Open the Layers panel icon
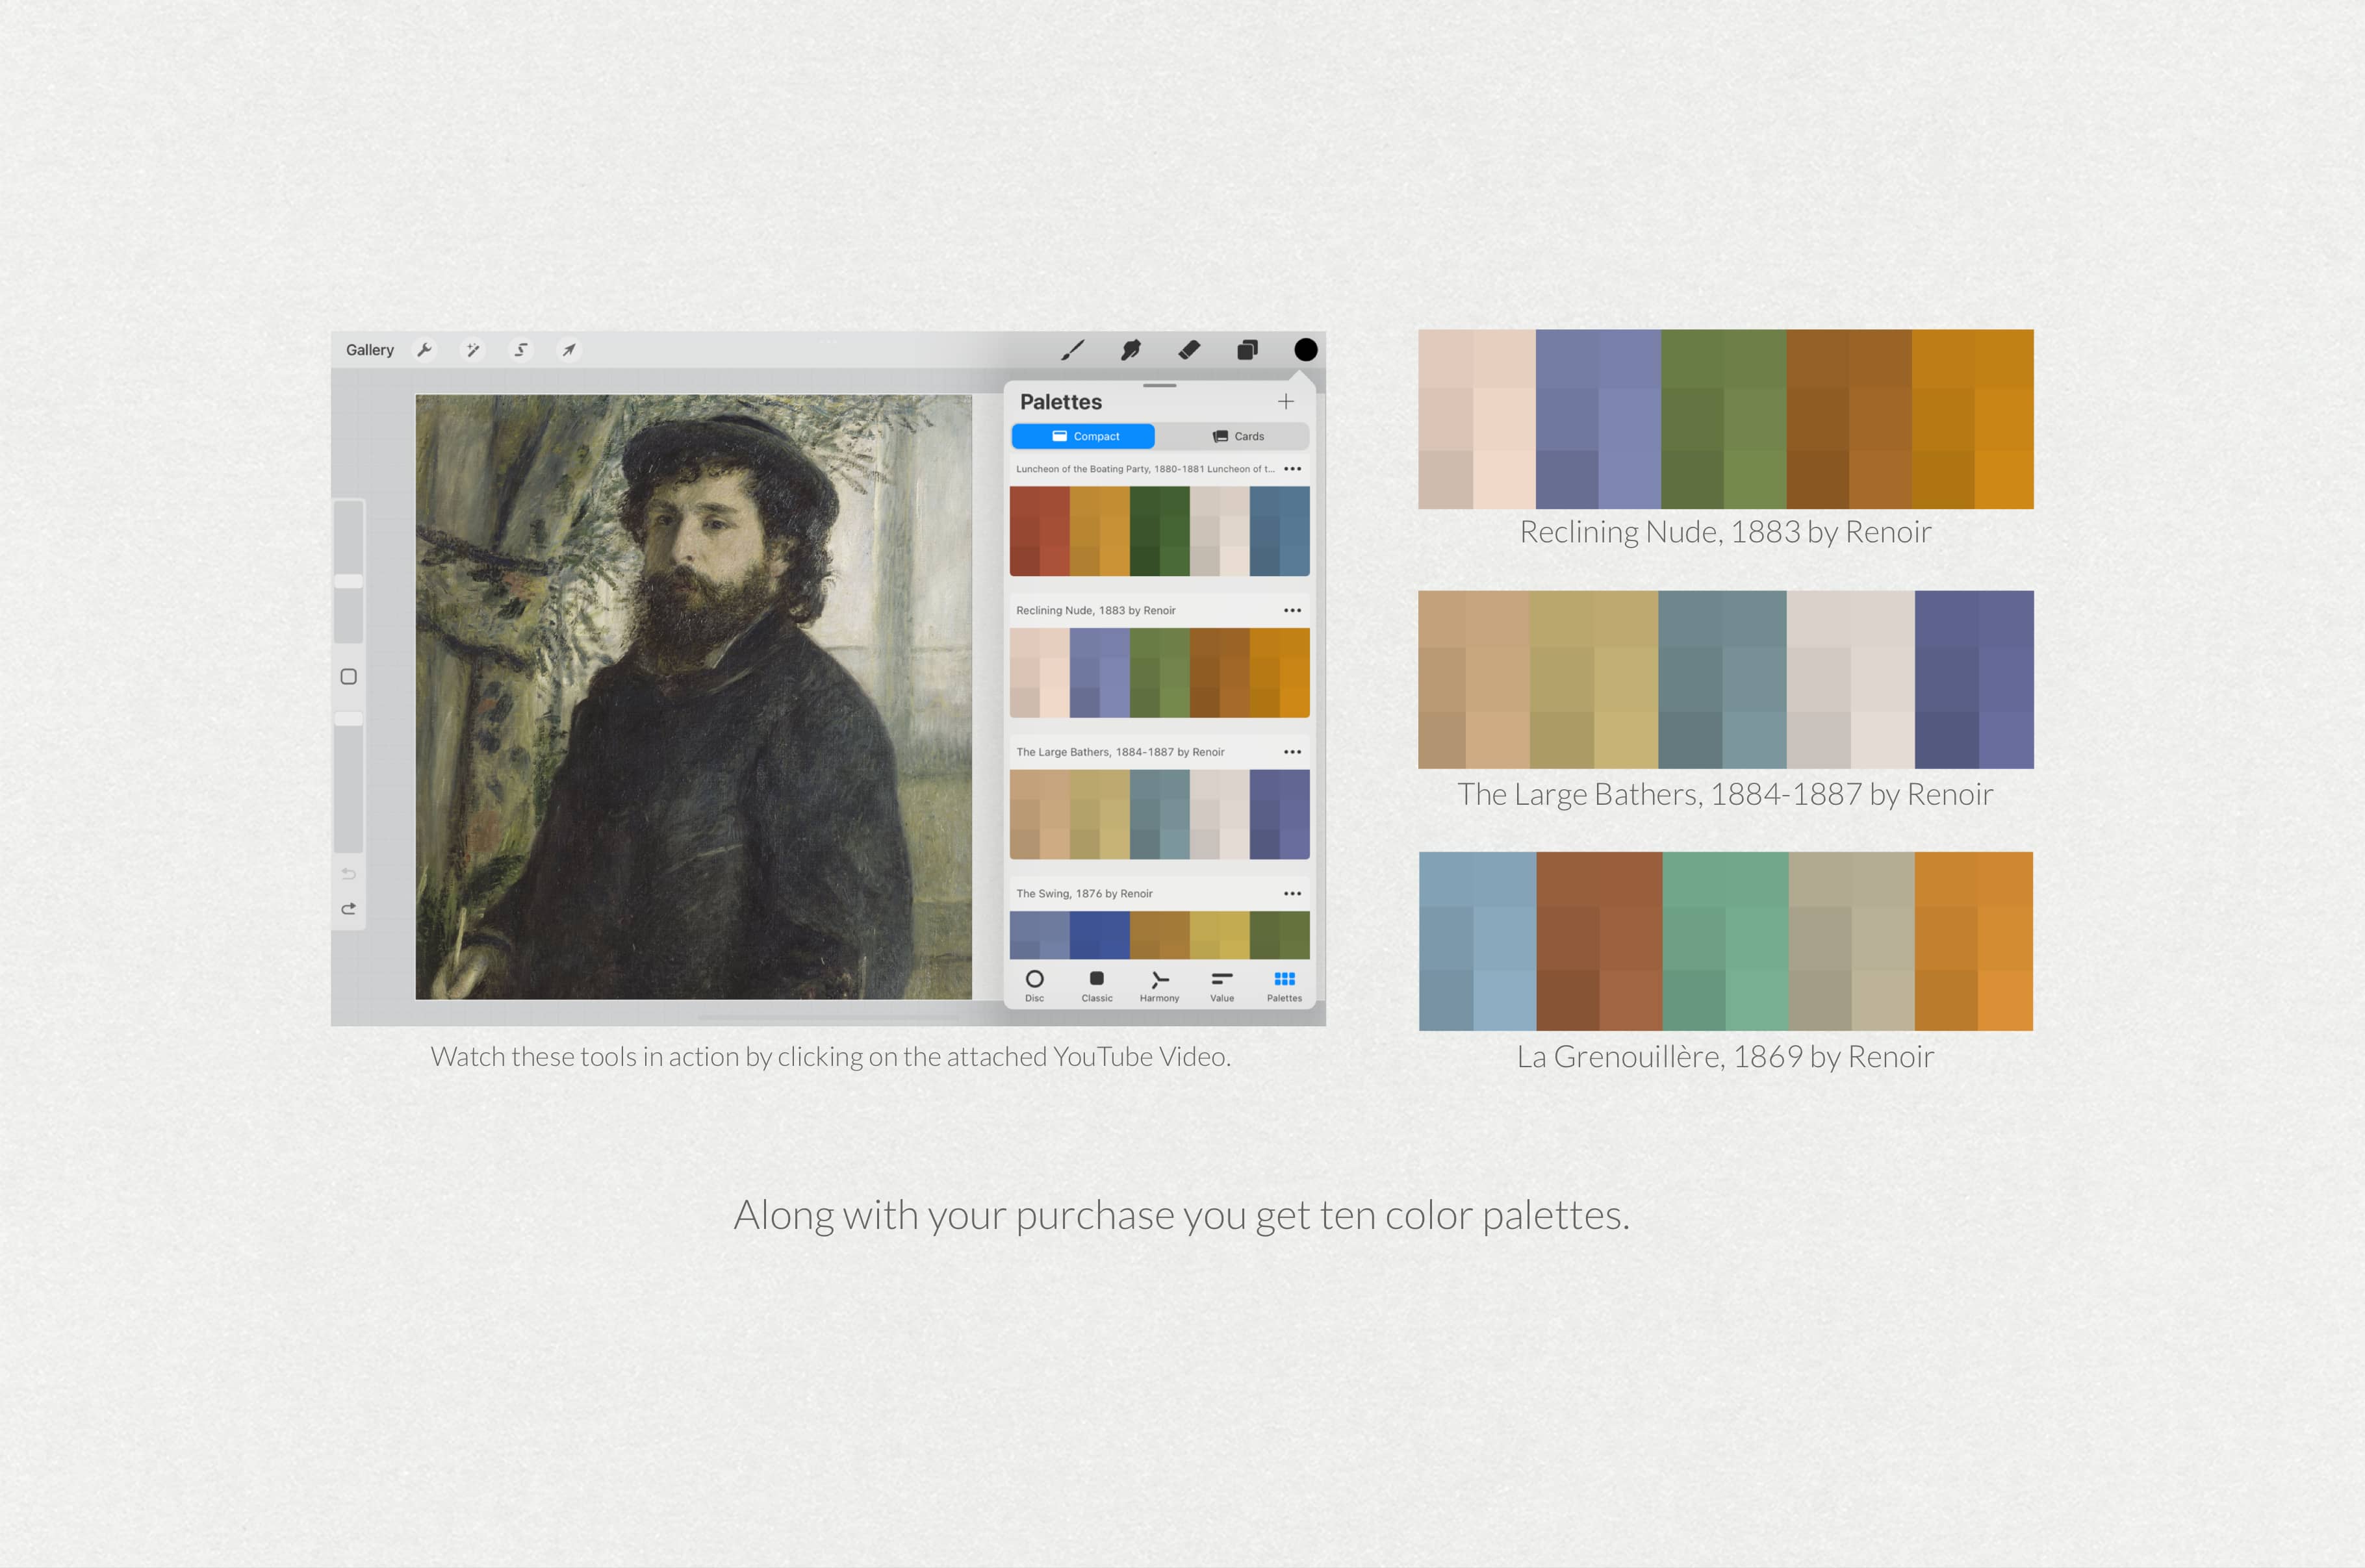The height and width of the screenshot is (1568, 2365). [x=1247, y=350]
